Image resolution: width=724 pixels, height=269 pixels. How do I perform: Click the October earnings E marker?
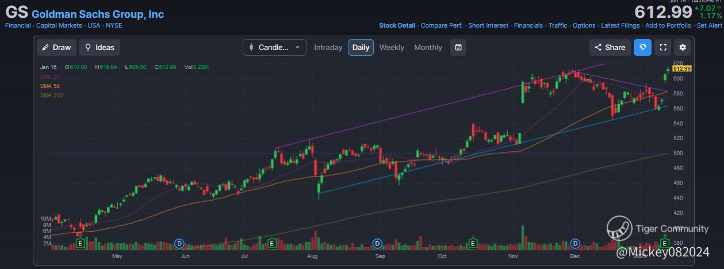pos(473,244)
